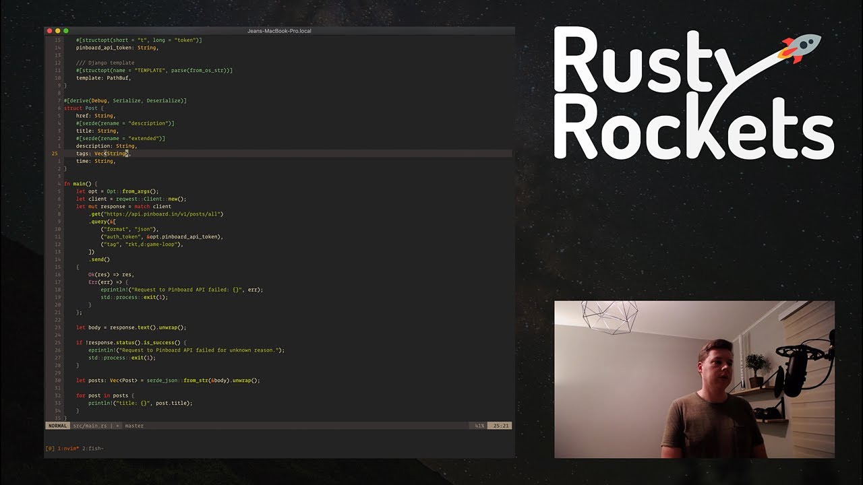Click the "rkt,d:game-loop" tag string

tap(153, 245)
